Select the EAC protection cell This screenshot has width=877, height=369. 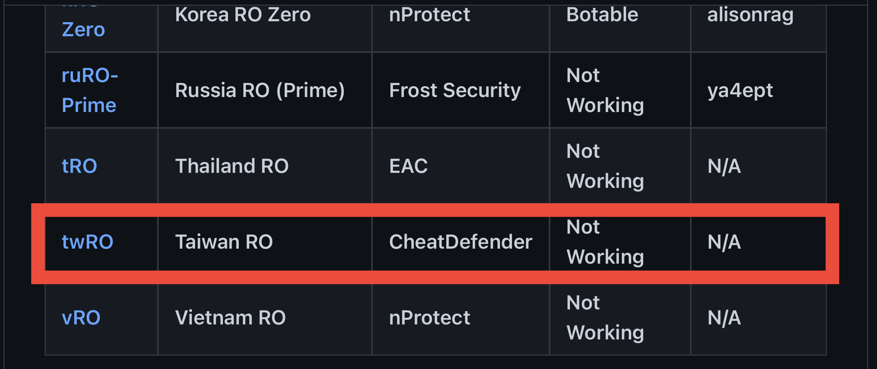coord(407,165)
